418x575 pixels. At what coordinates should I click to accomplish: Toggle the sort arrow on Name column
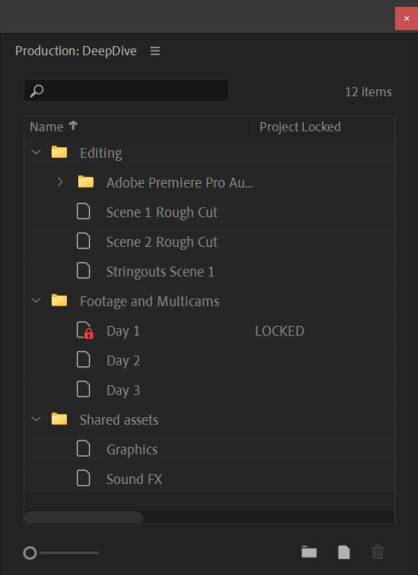(x=73, y=125)
